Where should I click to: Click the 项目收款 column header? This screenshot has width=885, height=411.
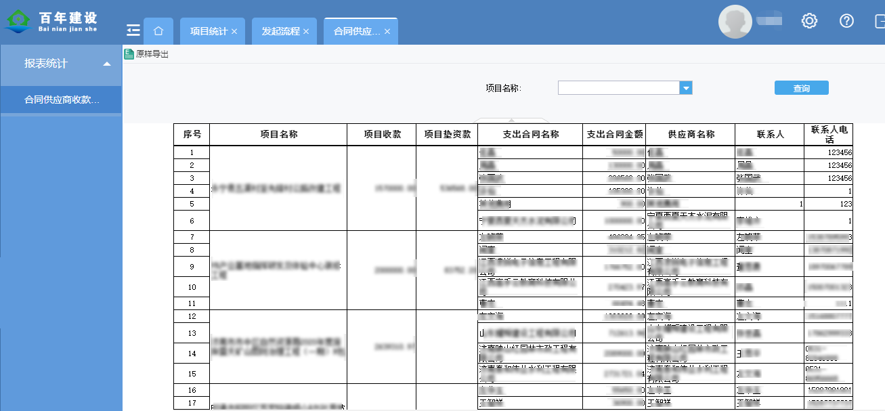point(382,134)
